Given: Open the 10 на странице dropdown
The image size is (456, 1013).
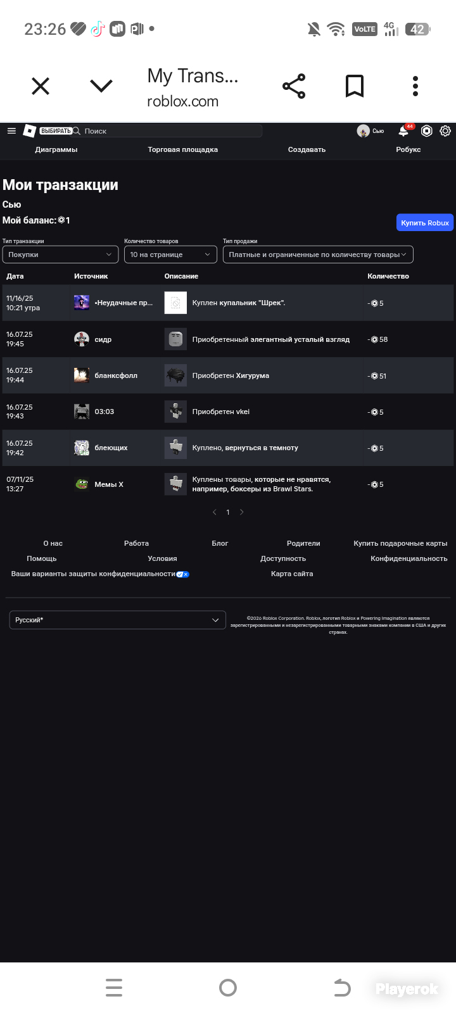Looking at the screenshot, I should coord(171,255).
